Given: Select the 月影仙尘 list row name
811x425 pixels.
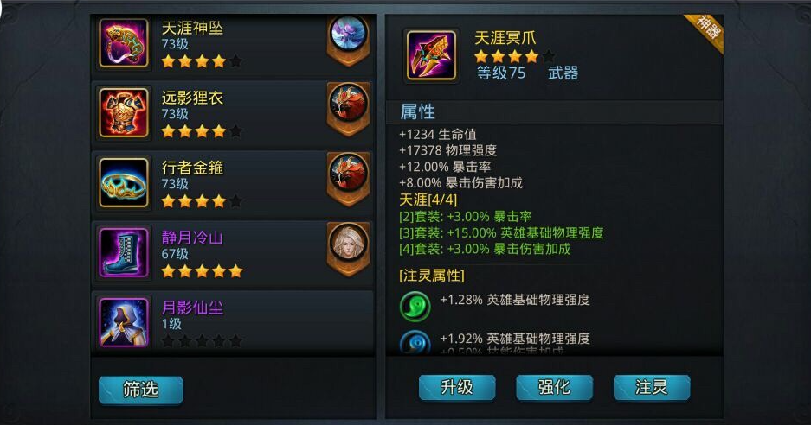Looking at the screenshot, I should [x=192, y=308].
